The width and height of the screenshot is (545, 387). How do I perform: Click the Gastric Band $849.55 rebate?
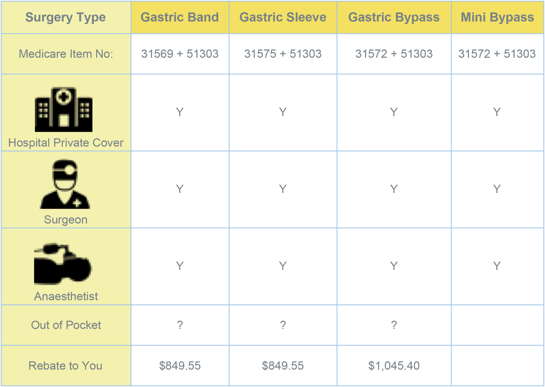pos(180,366)
